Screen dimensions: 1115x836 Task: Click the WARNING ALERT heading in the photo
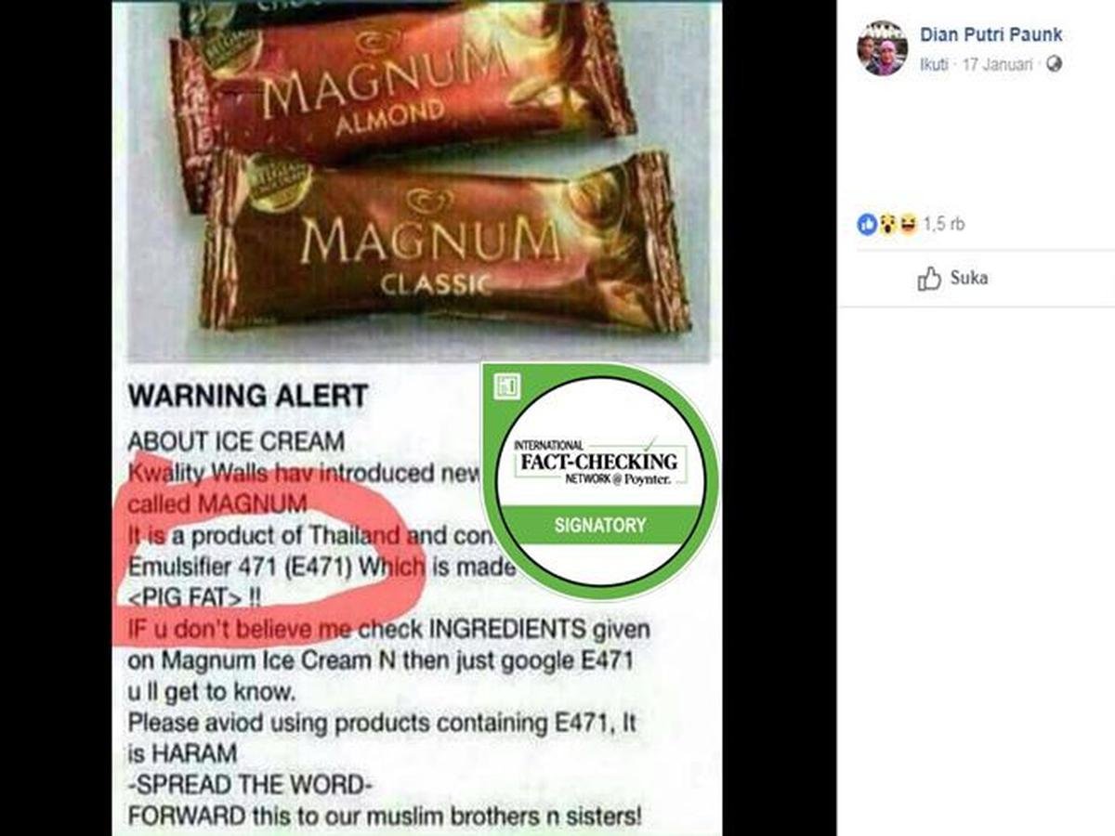coord(247,396)
